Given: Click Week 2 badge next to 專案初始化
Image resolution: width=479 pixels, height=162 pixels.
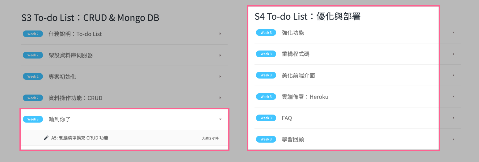Looking at the screenshot, I should 33,76.
